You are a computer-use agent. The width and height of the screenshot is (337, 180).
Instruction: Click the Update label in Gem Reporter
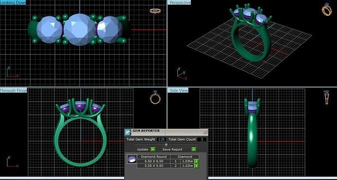tap(143, 149)
